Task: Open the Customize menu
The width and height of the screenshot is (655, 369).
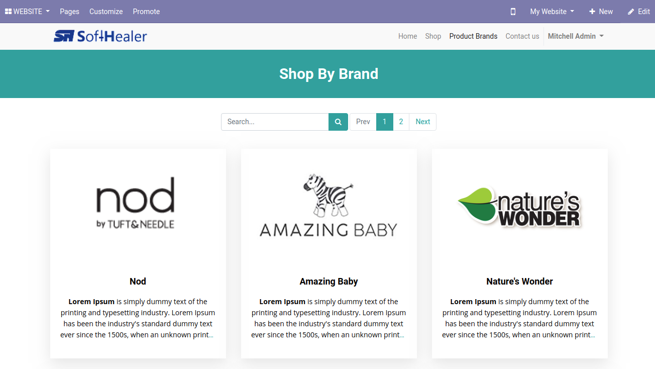Action: pos(106,12)
